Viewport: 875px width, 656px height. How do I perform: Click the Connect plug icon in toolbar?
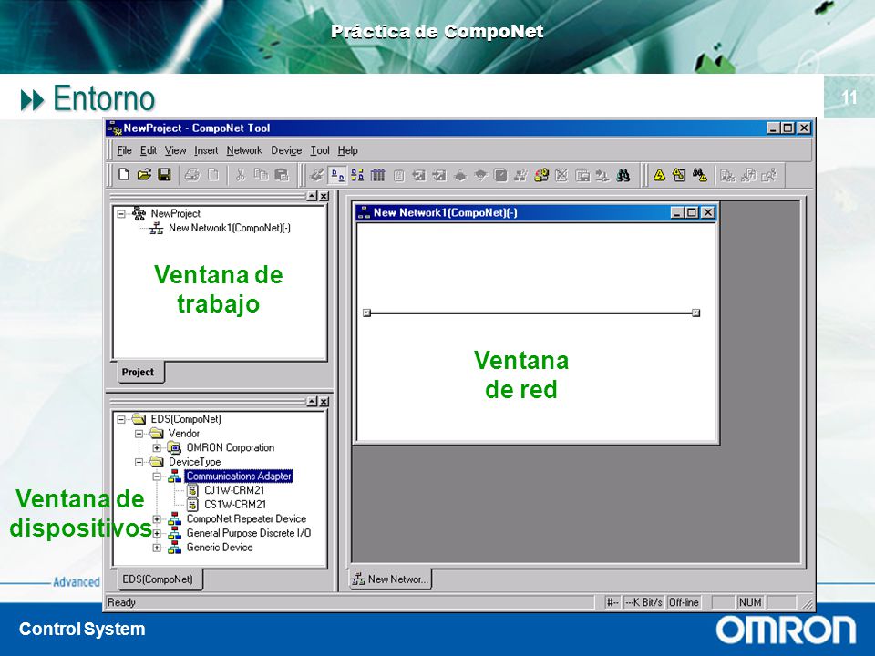316,176
